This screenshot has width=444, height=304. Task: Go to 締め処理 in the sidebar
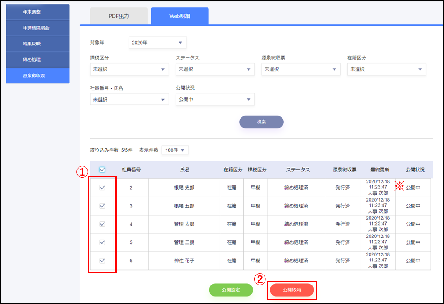(38, 60)
